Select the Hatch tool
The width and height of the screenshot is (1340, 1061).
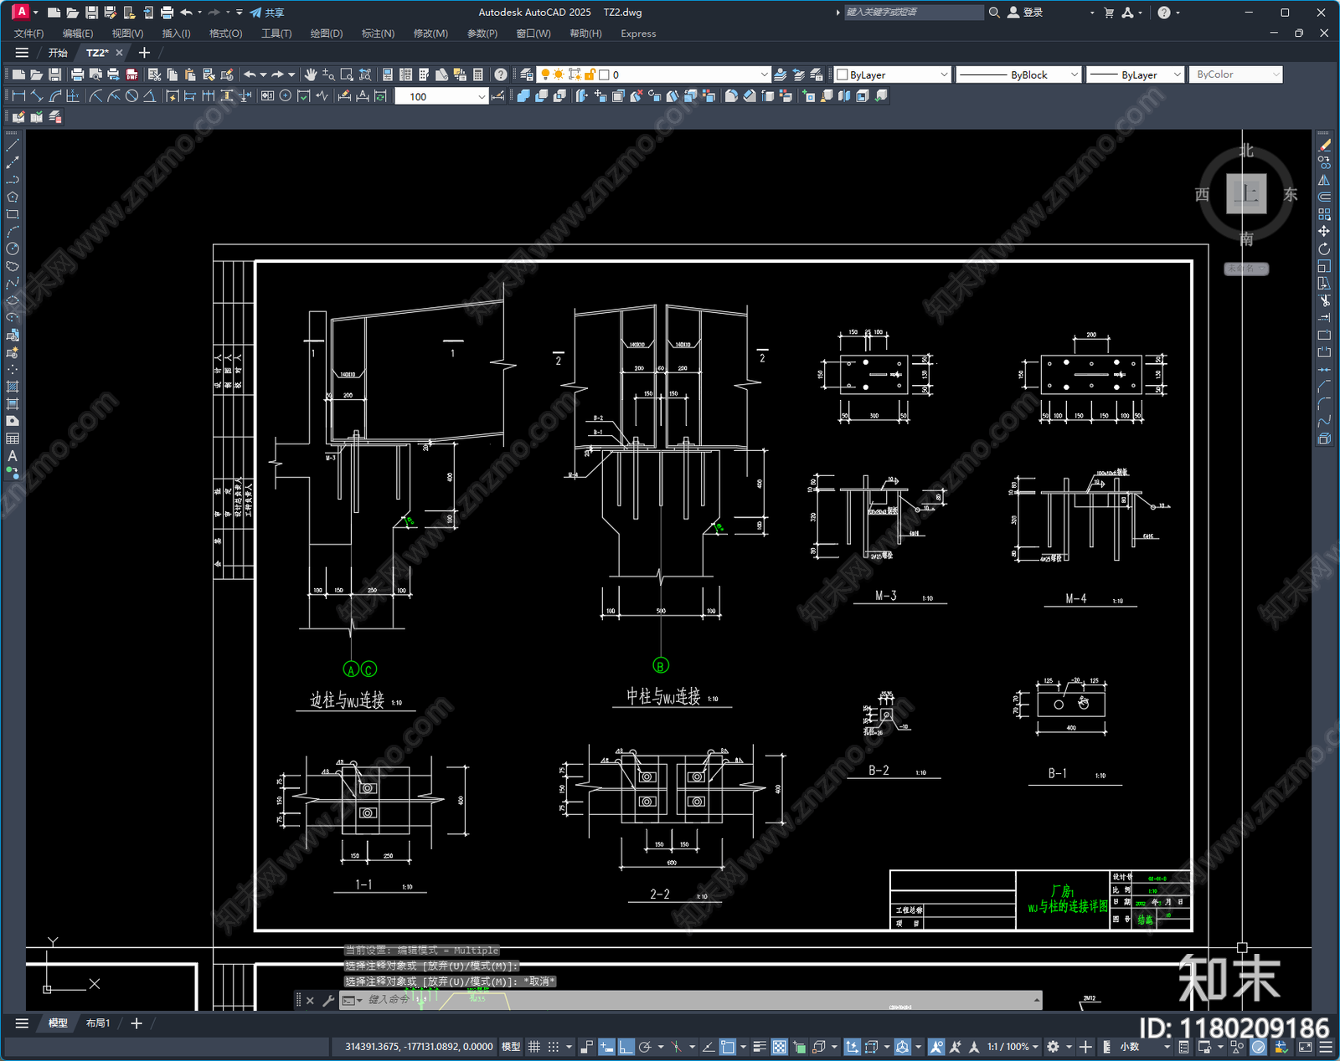[13, 387]
